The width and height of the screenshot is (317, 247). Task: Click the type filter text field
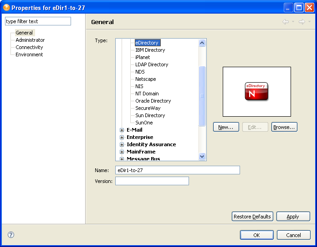click(x=38, y=21)
